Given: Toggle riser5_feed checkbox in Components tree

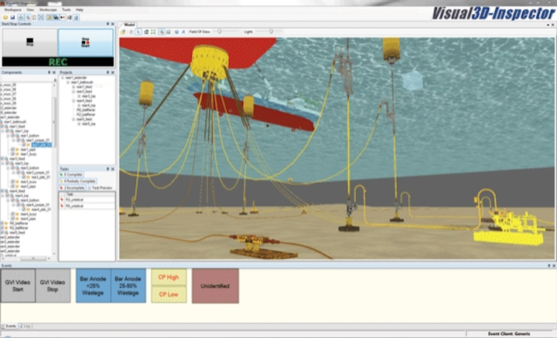Looking at the screenshot, I should pos(2,232).
